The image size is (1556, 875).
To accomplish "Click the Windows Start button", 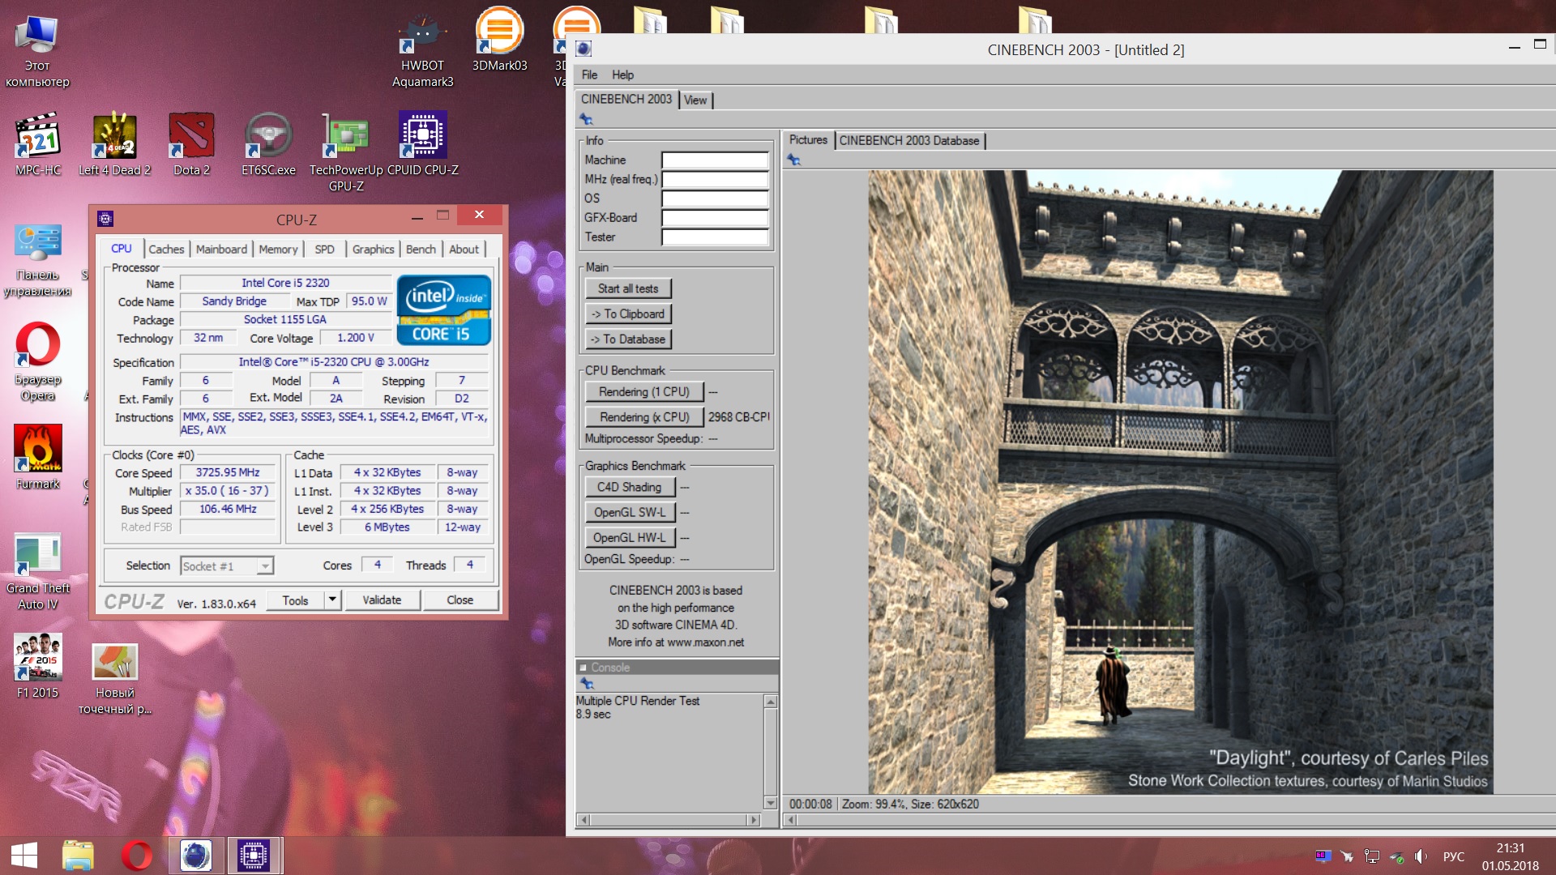I will point(24,856).
